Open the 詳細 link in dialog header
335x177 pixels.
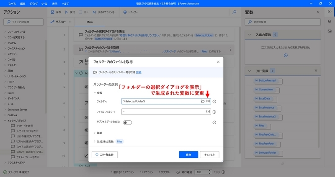point(139,72)
